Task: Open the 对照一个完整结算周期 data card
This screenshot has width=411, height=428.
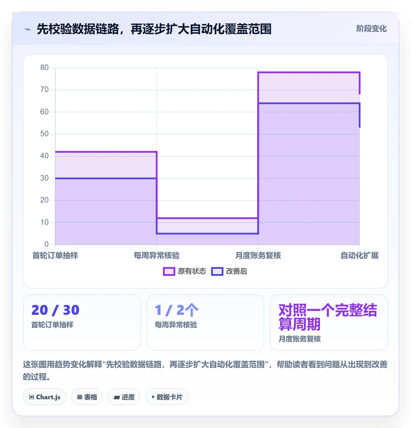Action: pos(329,322)
